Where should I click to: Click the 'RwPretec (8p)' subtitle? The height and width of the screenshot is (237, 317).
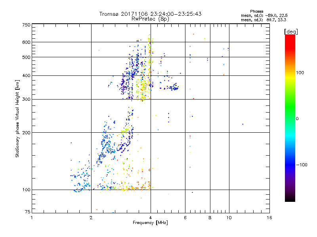click(x=150, y=19)
